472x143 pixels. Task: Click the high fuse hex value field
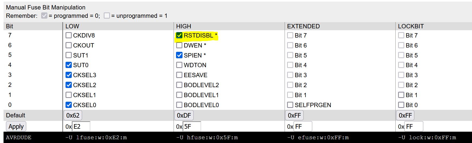(x=192, y=127)
